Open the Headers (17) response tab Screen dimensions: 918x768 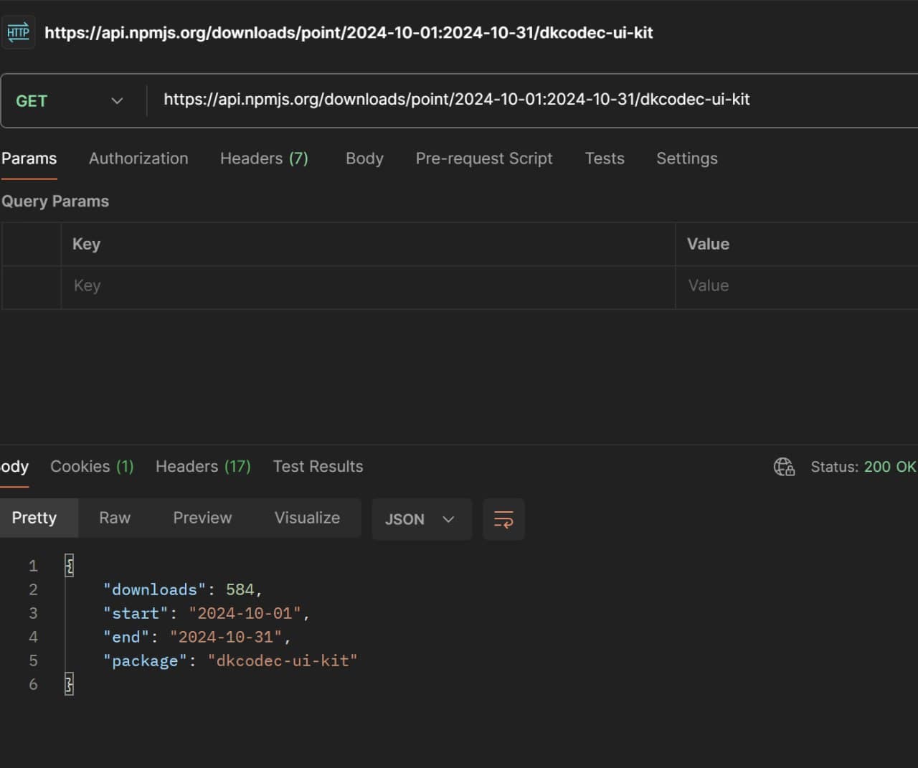click(202, 466)
